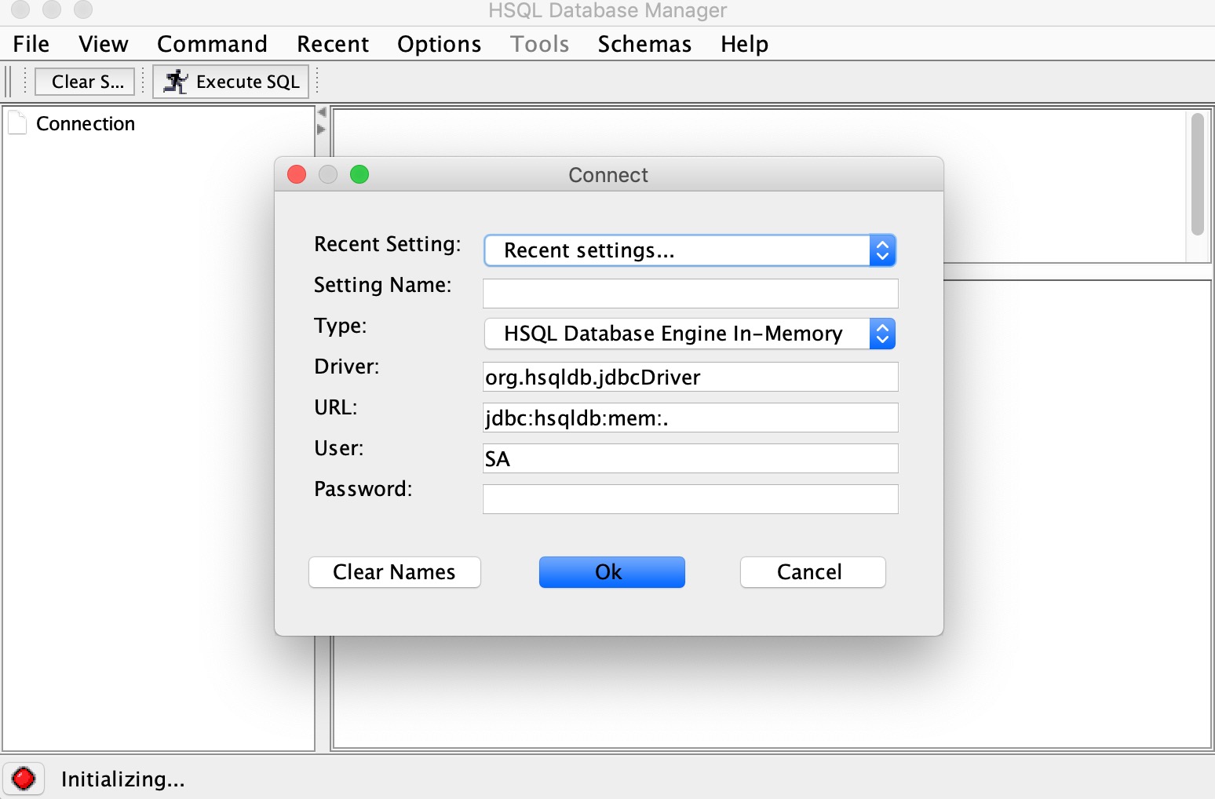Confirm connection with Ok button
The width and height of the screenshot is (1215, 799).
point(612,572)
